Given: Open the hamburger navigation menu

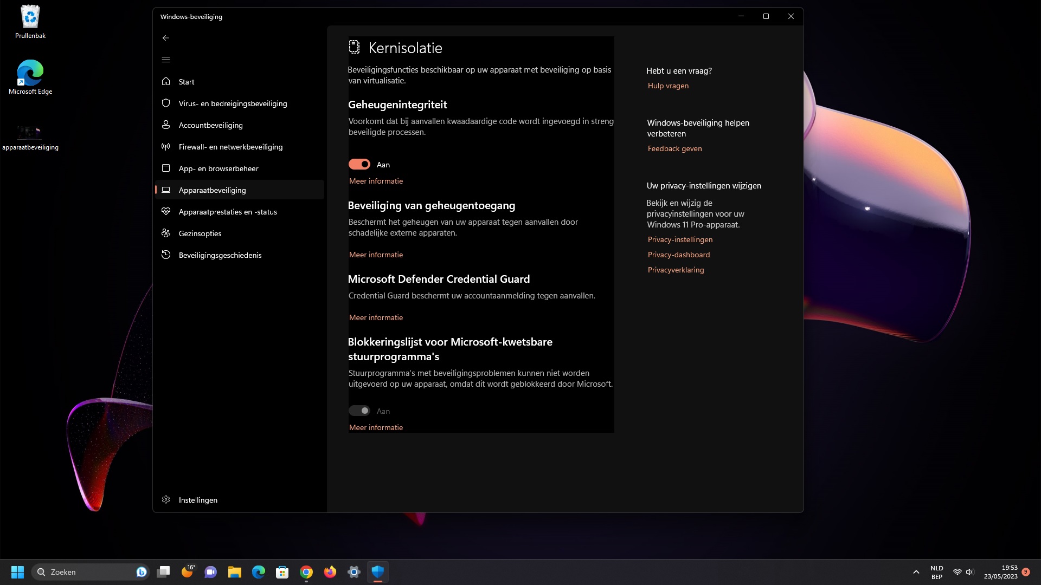Looking at the screenshot, I should pyautogui.click(x=166, y=60).
